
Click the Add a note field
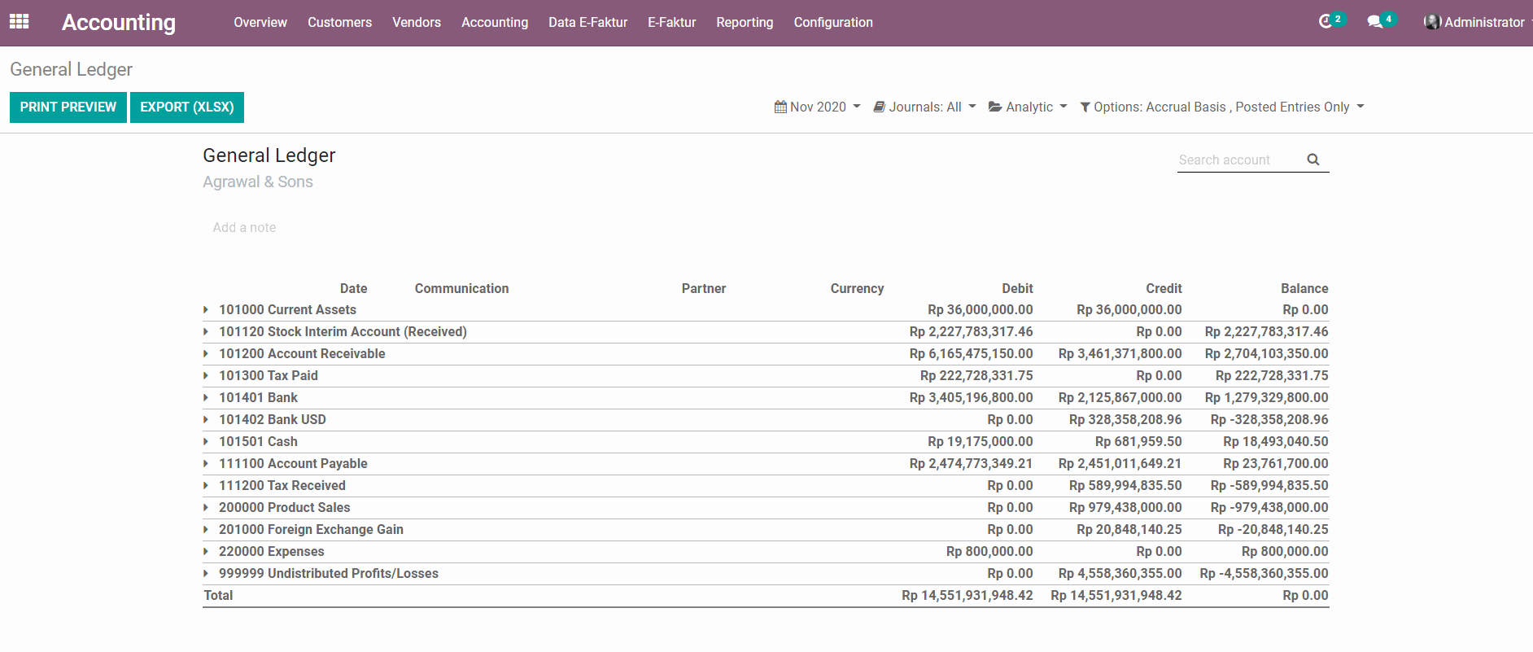click(244, 227)
